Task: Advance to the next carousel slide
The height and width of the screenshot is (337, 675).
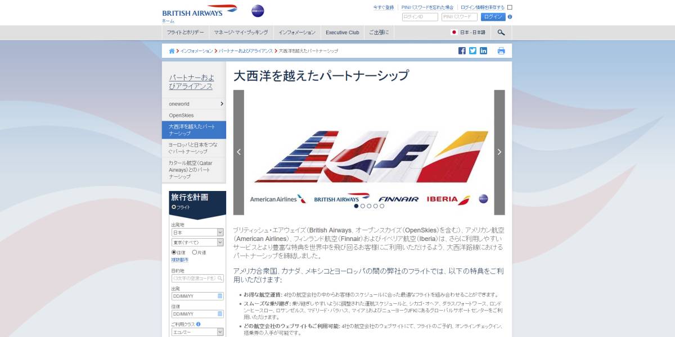Action: (499, 152)
